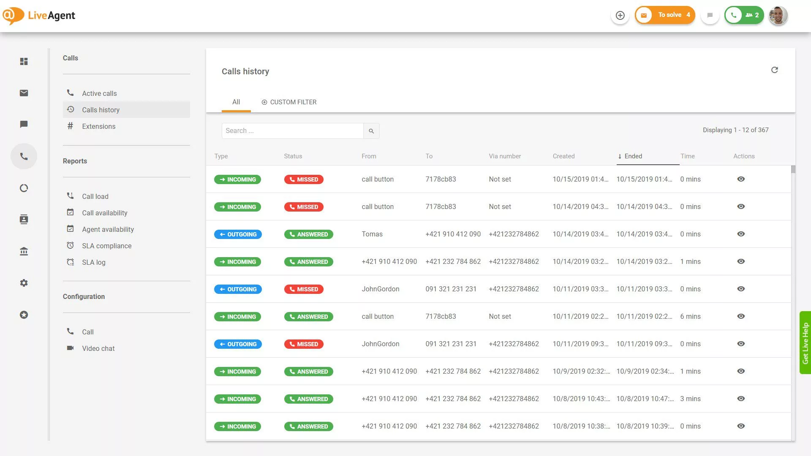Select the All tab in Calls history
The height and width of the screenshot is (456, 811).
[x=236, y=102]
